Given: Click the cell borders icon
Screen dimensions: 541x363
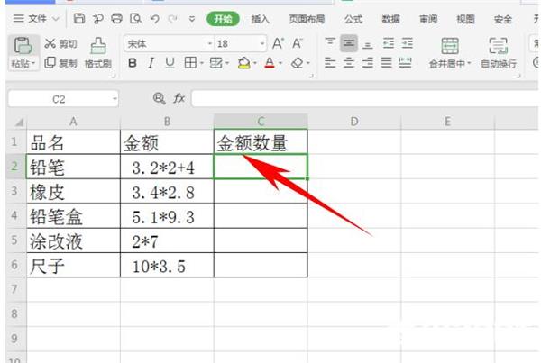Looking at the screenshot, I should point(190,63).
